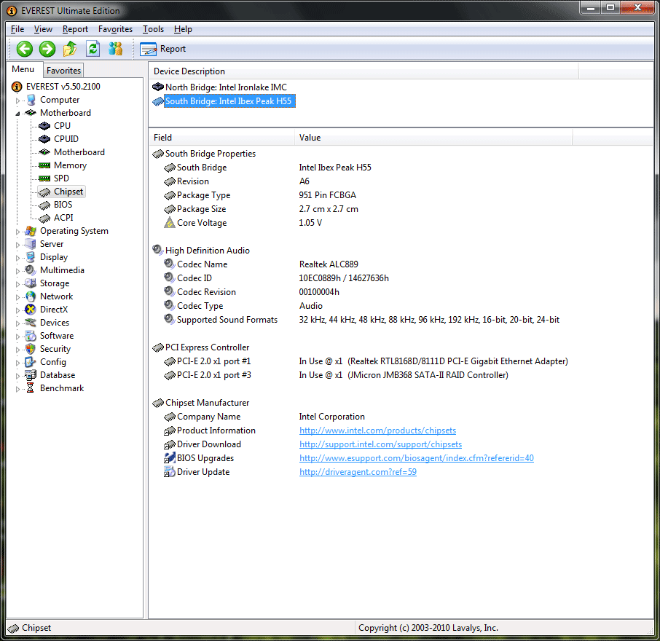Open the Favorites menu
This screenshot has height=641, width=660.
click(x=115, y=29)
